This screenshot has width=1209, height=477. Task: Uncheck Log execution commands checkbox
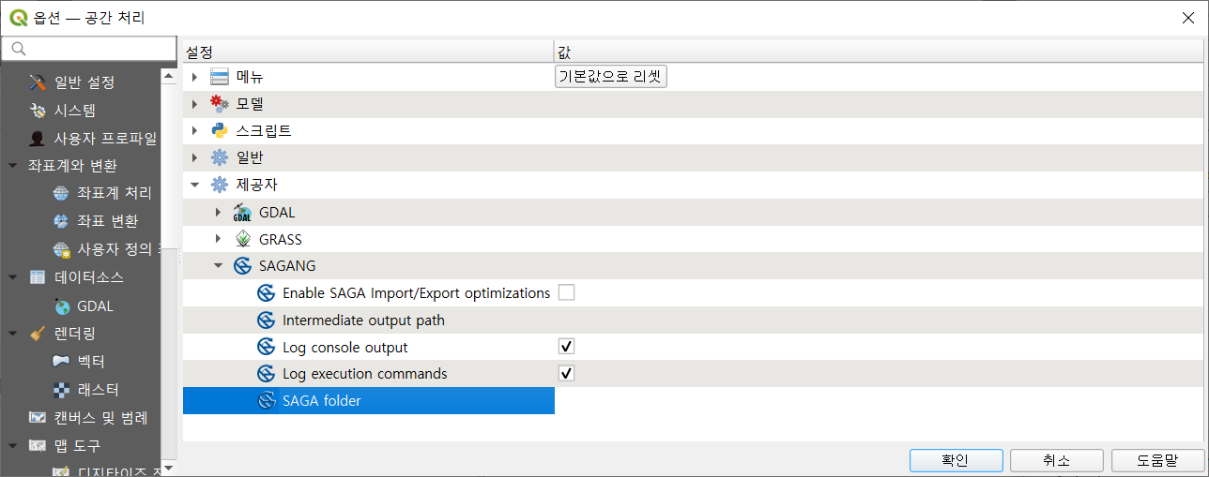(x=566, y=374)
